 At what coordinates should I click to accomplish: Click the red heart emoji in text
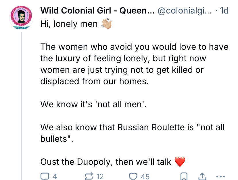[180, 162]
